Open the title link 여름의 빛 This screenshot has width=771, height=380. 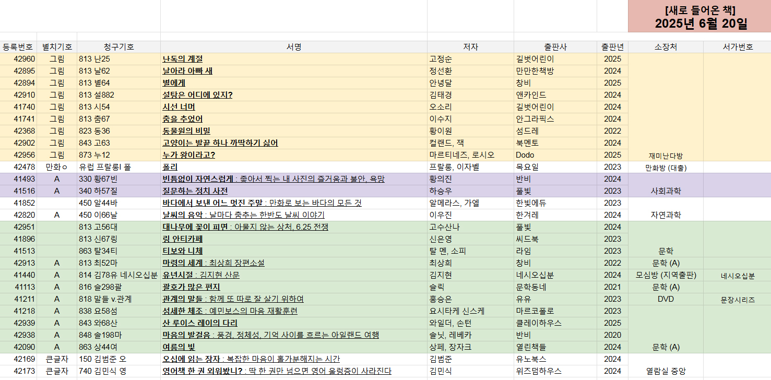click(179, 347)
